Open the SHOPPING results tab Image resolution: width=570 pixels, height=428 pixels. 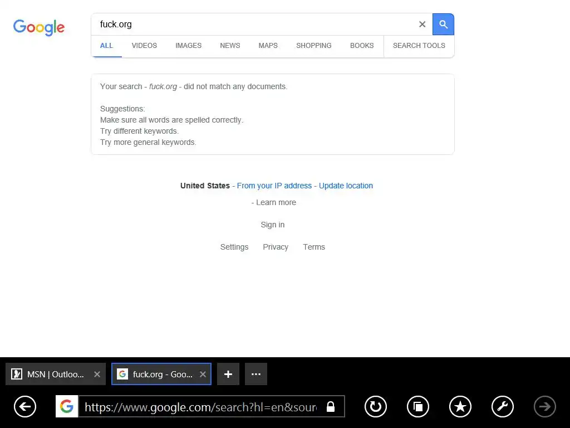tap(314, 46)
